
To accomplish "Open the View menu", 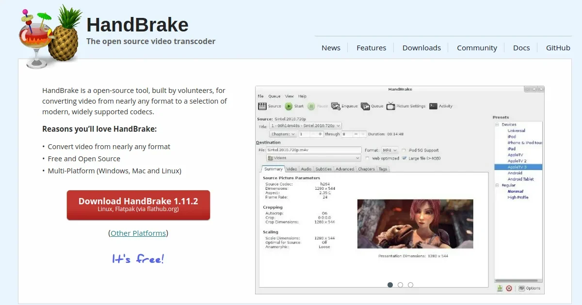I will pos(290,96).
